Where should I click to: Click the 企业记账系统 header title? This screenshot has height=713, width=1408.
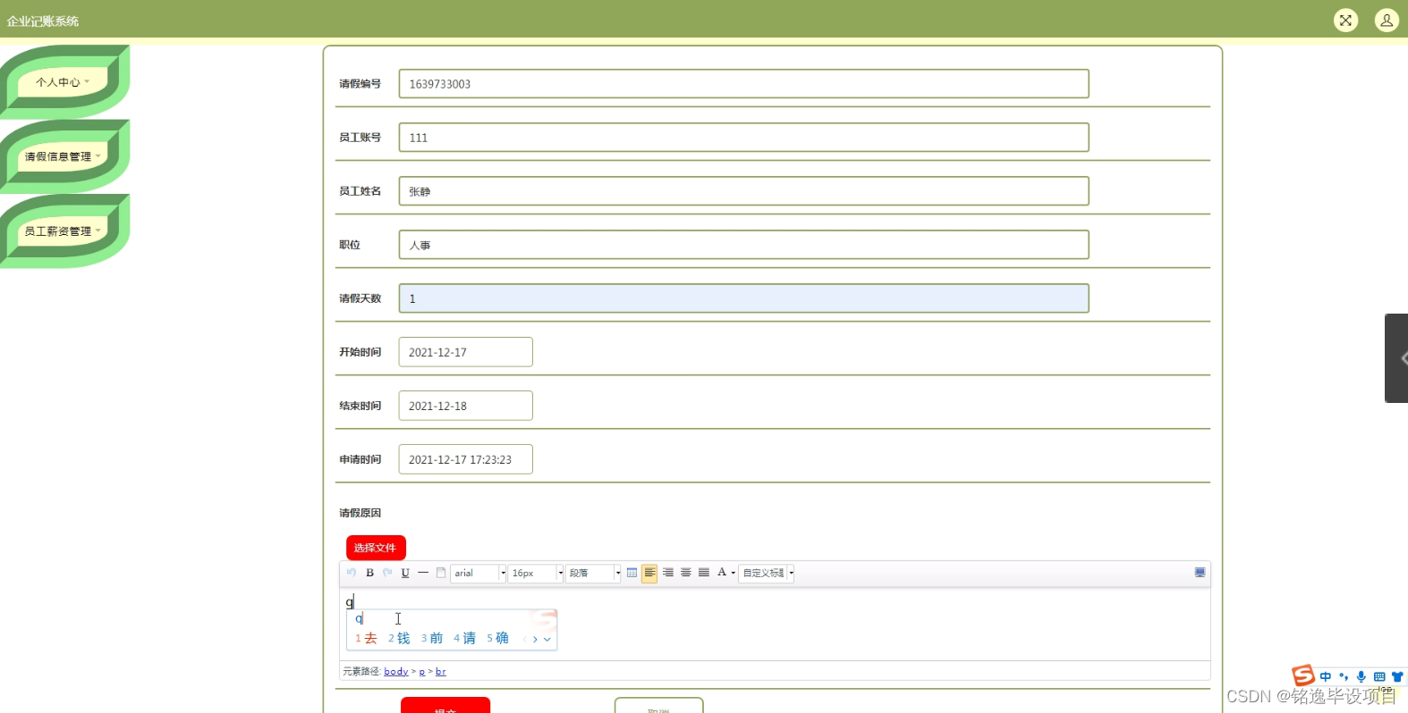click(x=43, y=21)
